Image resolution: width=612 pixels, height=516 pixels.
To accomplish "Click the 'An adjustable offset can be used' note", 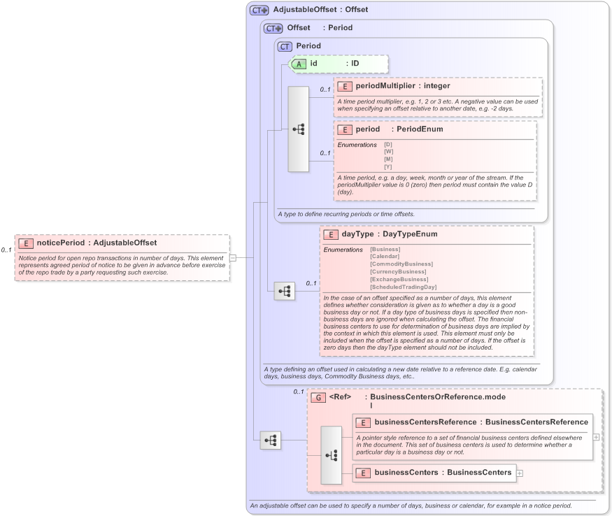I will (411, 506).
